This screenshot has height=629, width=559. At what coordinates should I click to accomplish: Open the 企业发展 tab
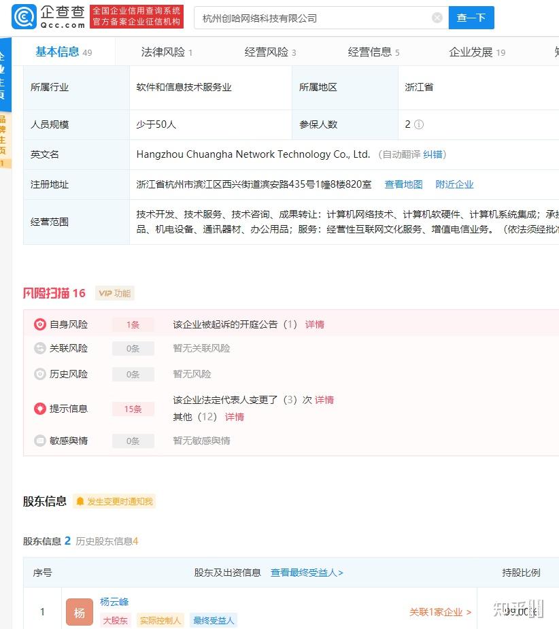pos(477,52)
